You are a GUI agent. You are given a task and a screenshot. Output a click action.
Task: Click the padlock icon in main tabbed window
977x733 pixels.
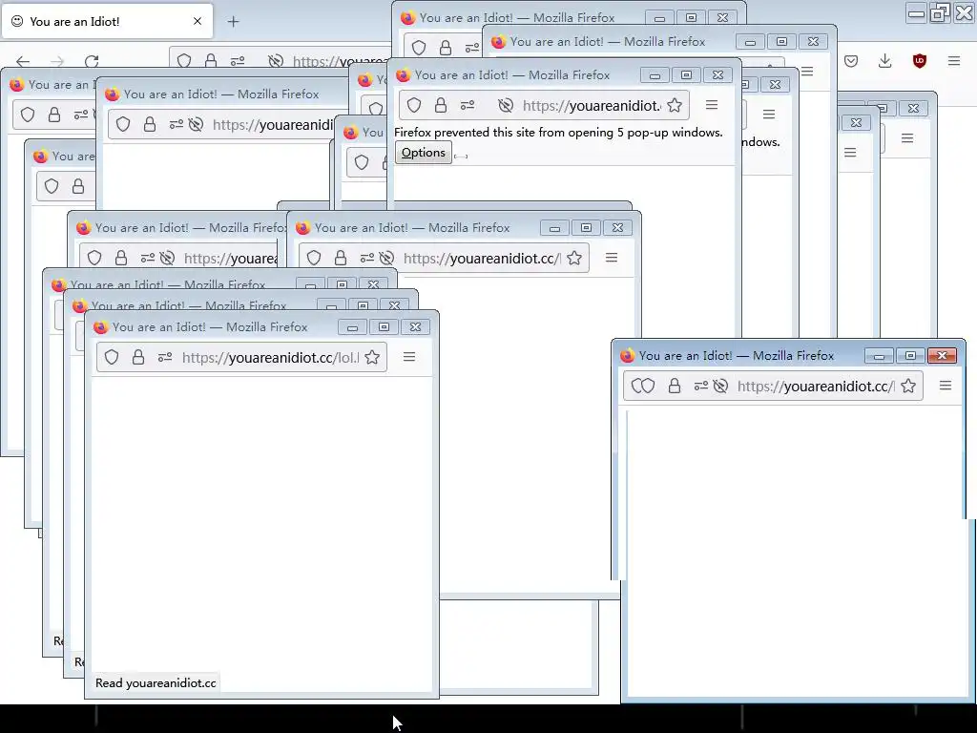point(211,60)
